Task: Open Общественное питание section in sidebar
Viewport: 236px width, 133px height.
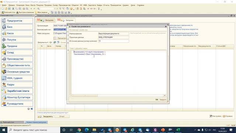Action: tap(17, 65)
